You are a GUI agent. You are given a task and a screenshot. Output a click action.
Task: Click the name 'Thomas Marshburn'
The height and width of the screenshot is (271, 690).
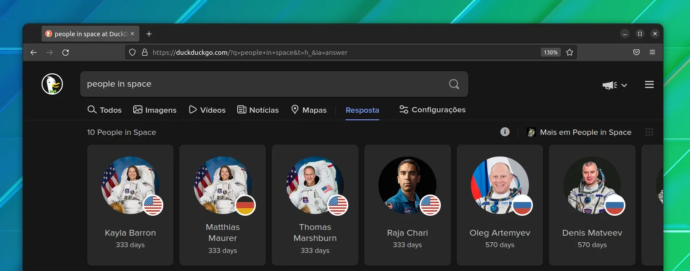[x=315, y=233]
